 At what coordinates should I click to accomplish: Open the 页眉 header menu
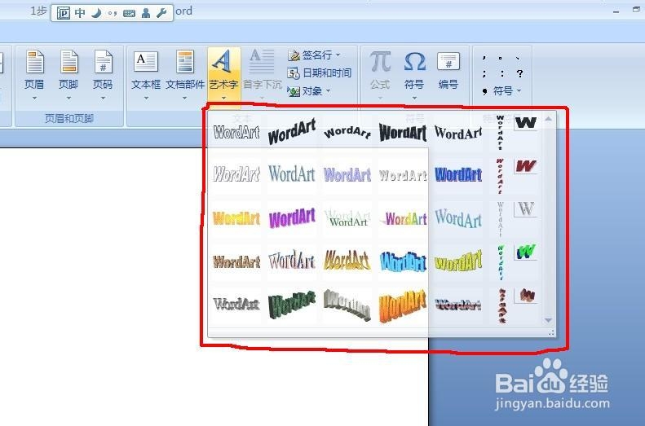tap(34, 75)
